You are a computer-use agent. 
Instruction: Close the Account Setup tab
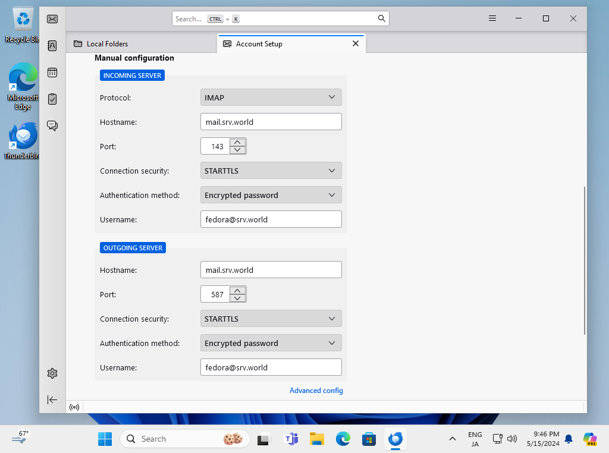tap(356, 43)
